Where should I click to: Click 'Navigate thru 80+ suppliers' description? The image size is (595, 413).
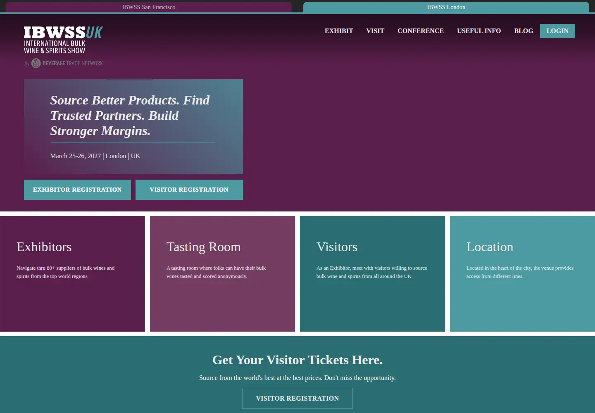(x=66, y=272)
